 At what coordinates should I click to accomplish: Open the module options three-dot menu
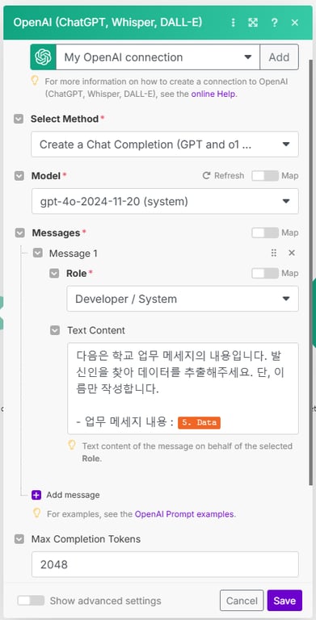pos(233,23)
